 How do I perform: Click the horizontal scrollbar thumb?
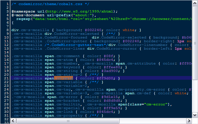click(68, 121)
